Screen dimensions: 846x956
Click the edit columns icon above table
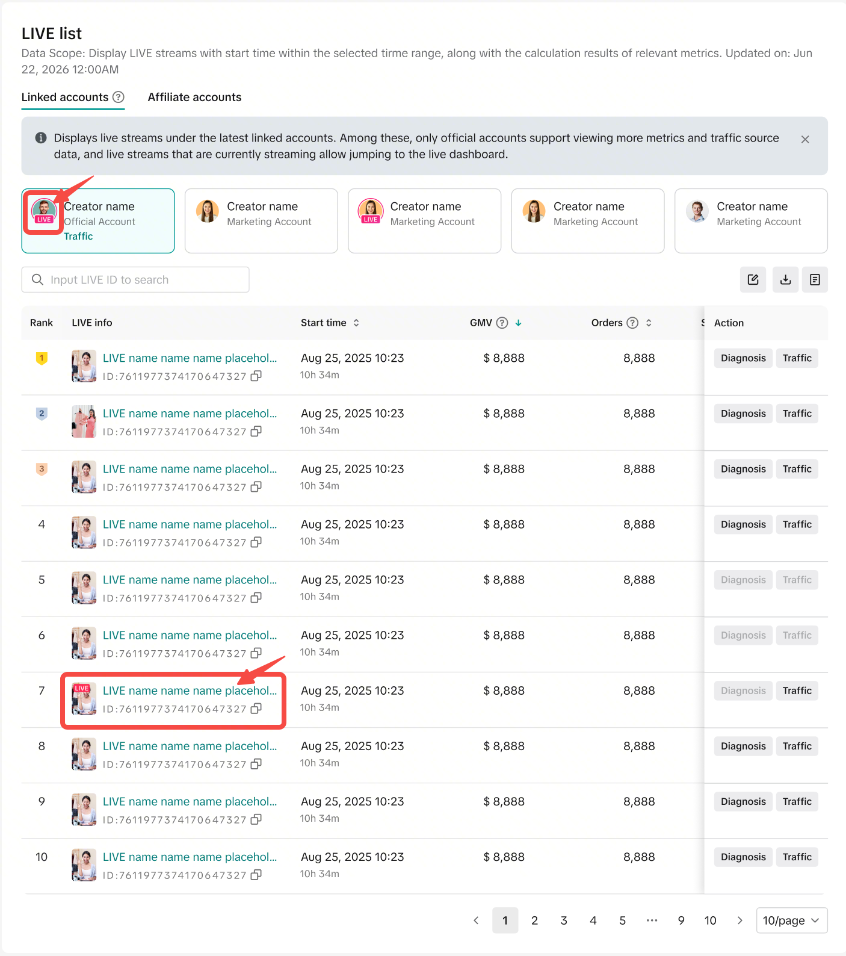click(x=753, y=280)
